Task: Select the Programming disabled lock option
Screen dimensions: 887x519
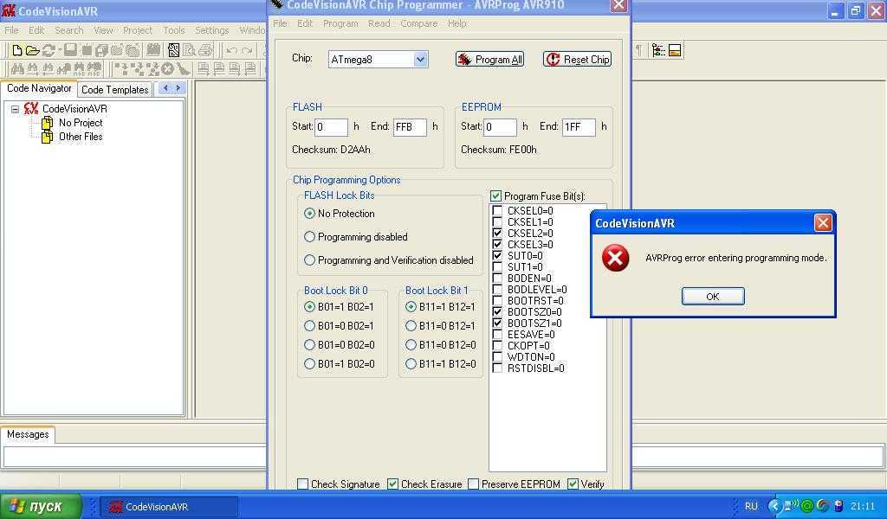Action: point(309,237)
